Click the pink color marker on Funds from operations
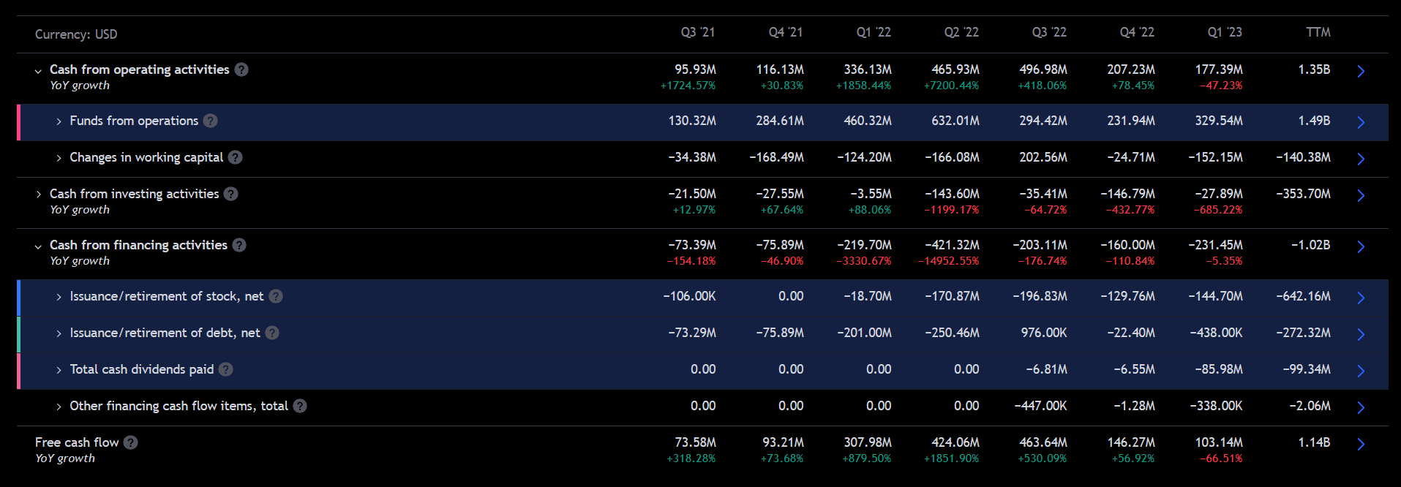Image resolution: width=1401 pixels, height=487 pixels. pyautogui.click(x=18, y=122)
